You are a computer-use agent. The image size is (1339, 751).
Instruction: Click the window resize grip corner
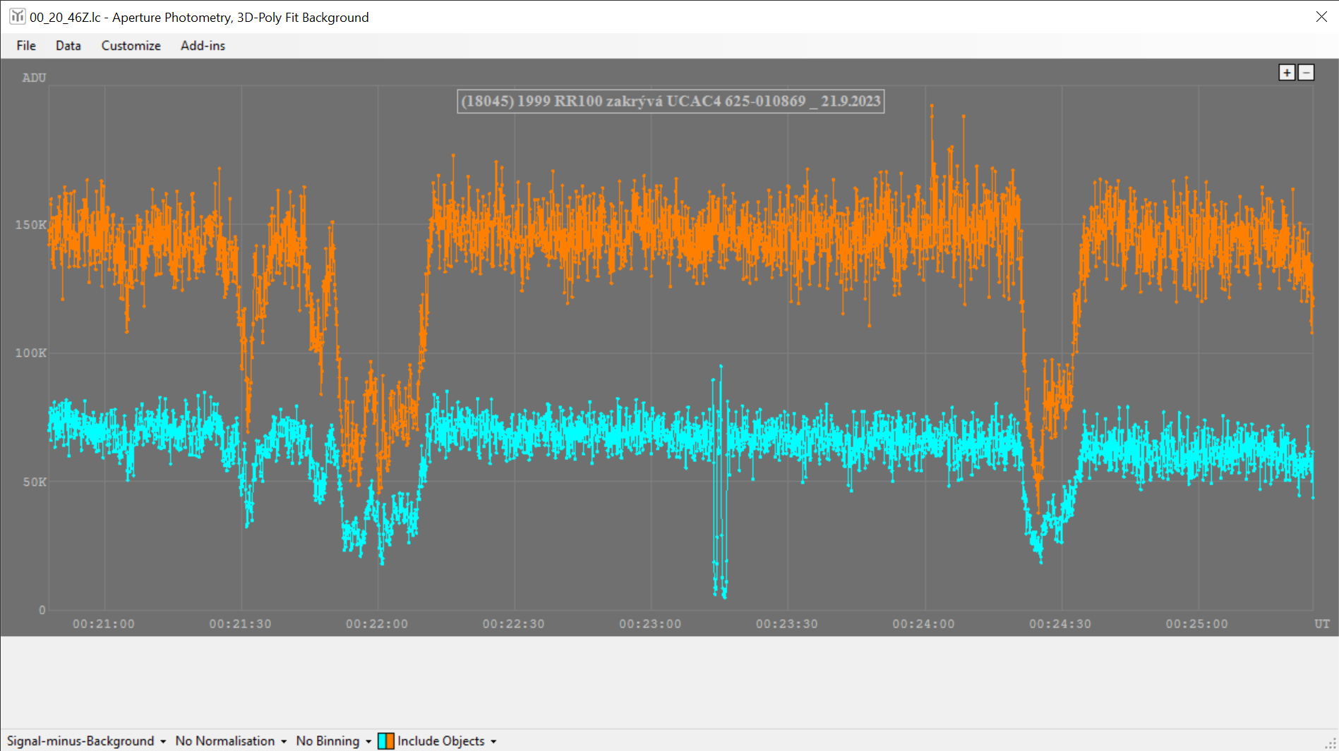click(x=1331, y=743)
